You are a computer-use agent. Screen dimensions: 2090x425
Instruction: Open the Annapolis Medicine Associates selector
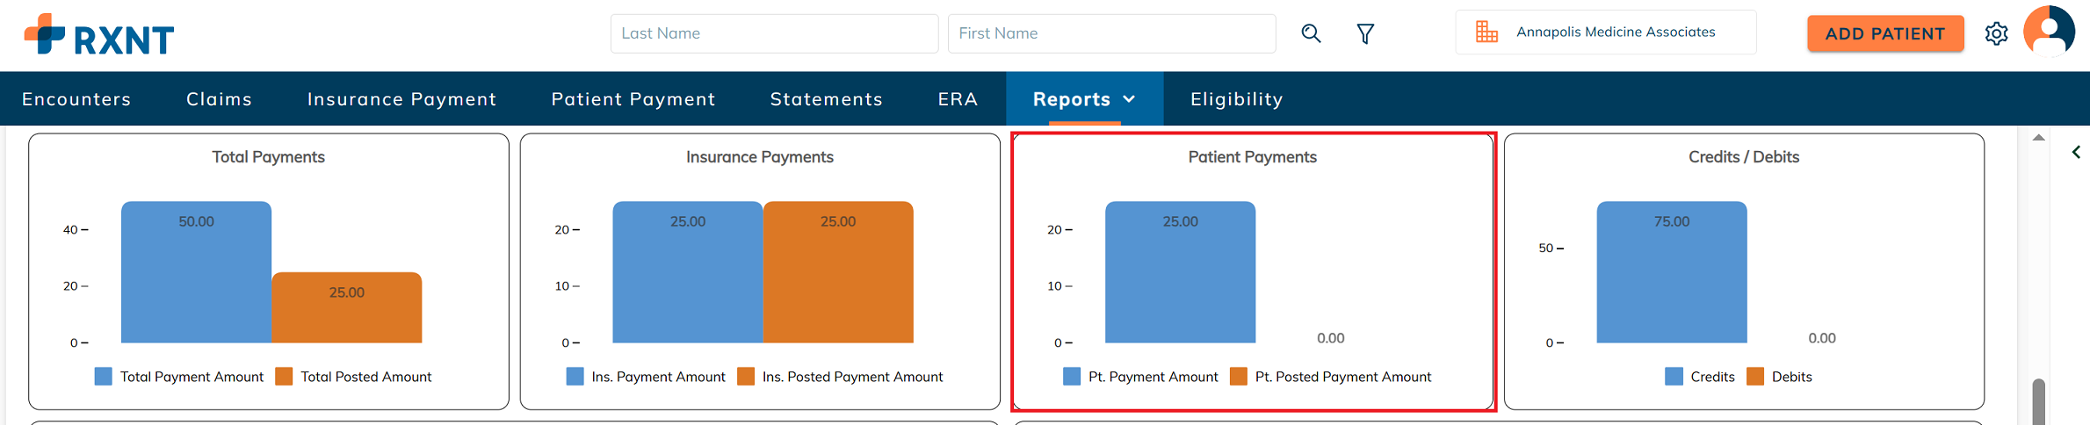click(x=1615, y=32)
